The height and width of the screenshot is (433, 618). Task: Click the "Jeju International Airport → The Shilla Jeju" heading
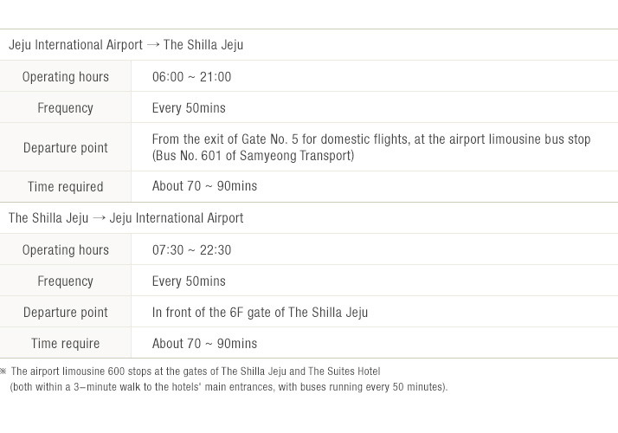coord(126,45)
